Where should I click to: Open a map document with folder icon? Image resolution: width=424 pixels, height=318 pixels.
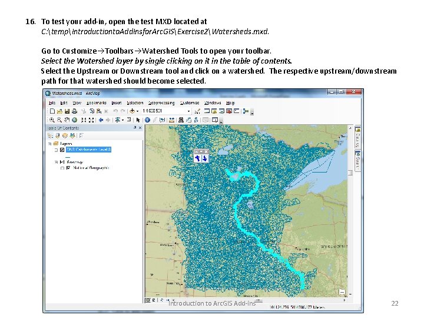pyautogui.click(x=59, y=111)
